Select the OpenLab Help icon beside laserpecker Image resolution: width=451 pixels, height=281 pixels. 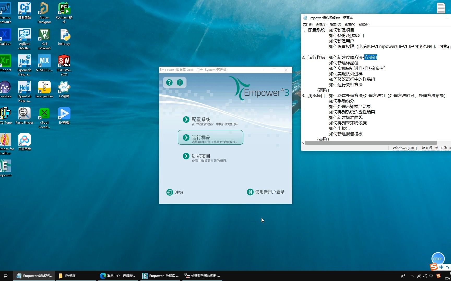click(25, 91)
